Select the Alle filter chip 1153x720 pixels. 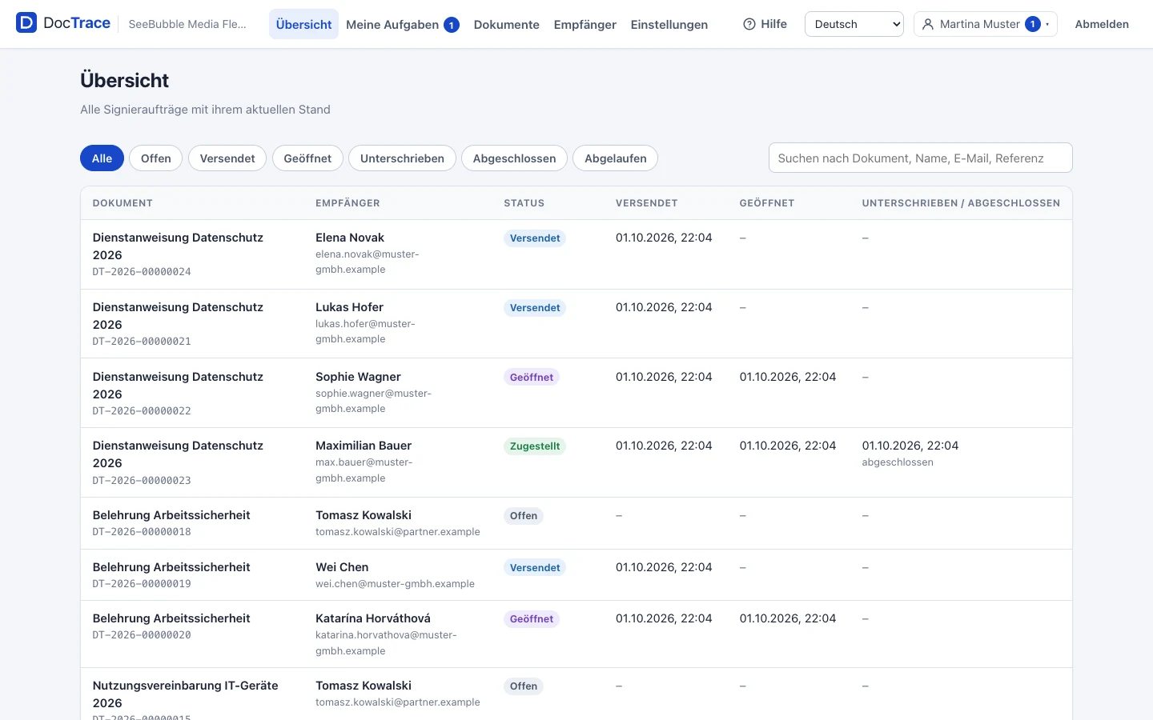pos(102,158)
